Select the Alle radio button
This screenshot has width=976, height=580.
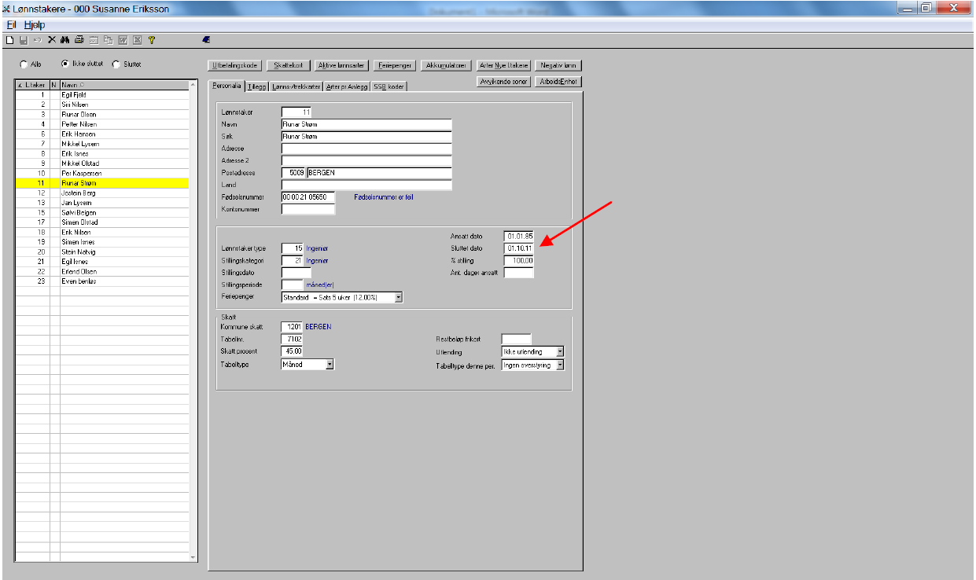[24, 64]
